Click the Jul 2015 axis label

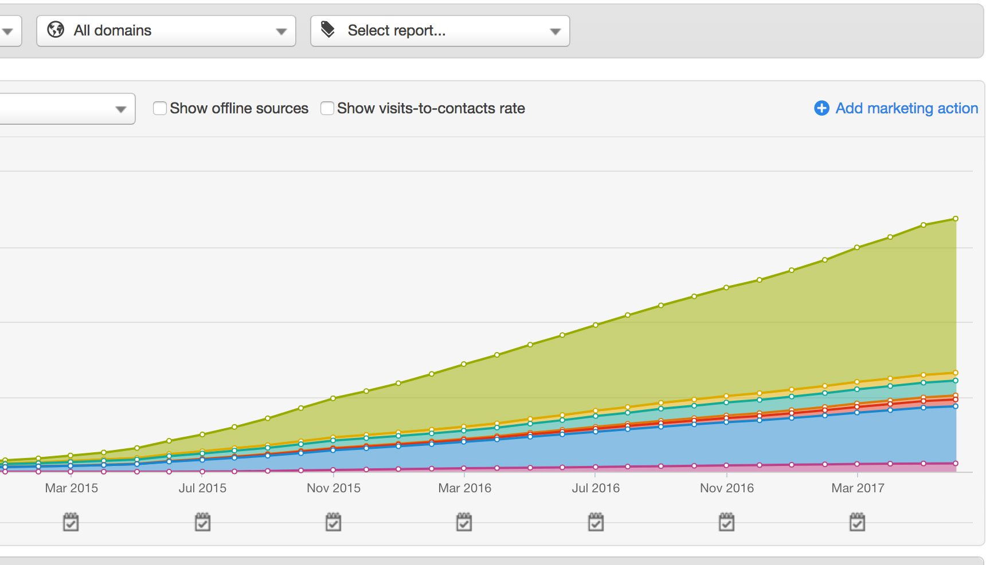tap(202, 488)
